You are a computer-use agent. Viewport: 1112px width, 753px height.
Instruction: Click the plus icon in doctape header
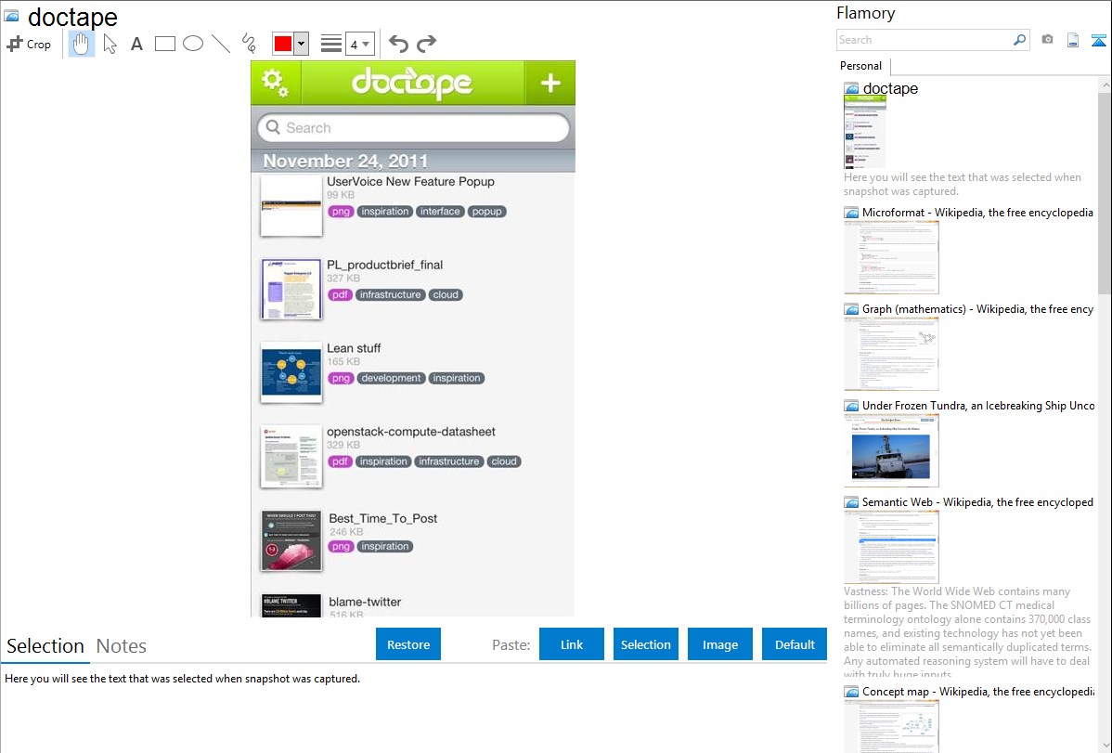pyautogui.click(x=550, y=83)
